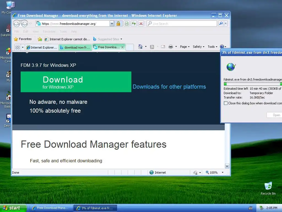Select 'Free Download Mana...' taskbar button
Image resolution: width=282 pixels, height=212 pixels.
(x=51, y=208)
